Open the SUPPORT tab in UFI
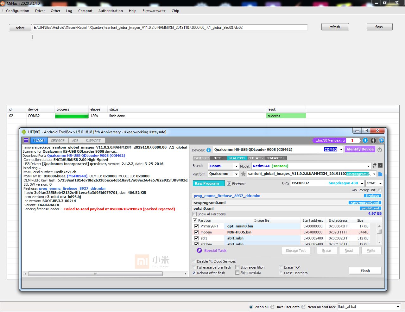The image size is (405, 312). (x=93, y=141)
